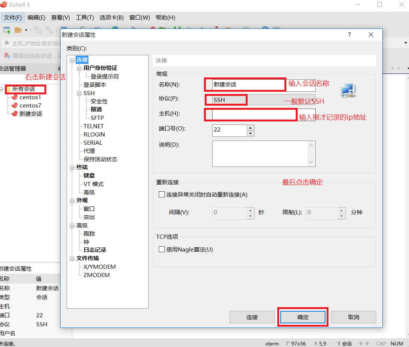The image size is (409, 347).
Task: Select 日志记录 in the category tree
Action: point(95,250)
